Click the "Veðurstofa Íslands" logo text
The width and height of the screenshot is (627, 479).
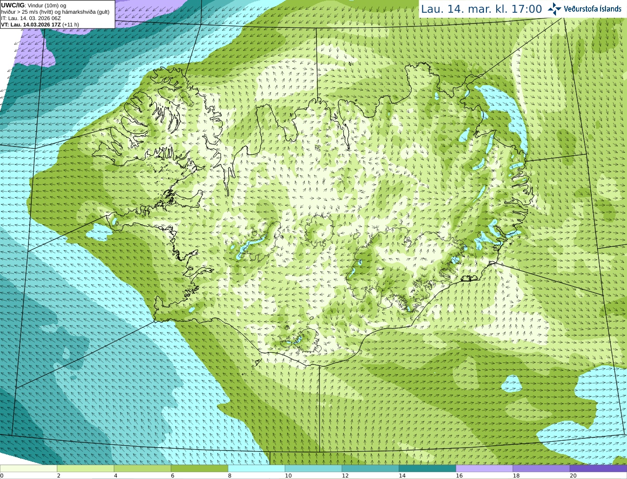[593, 9]
